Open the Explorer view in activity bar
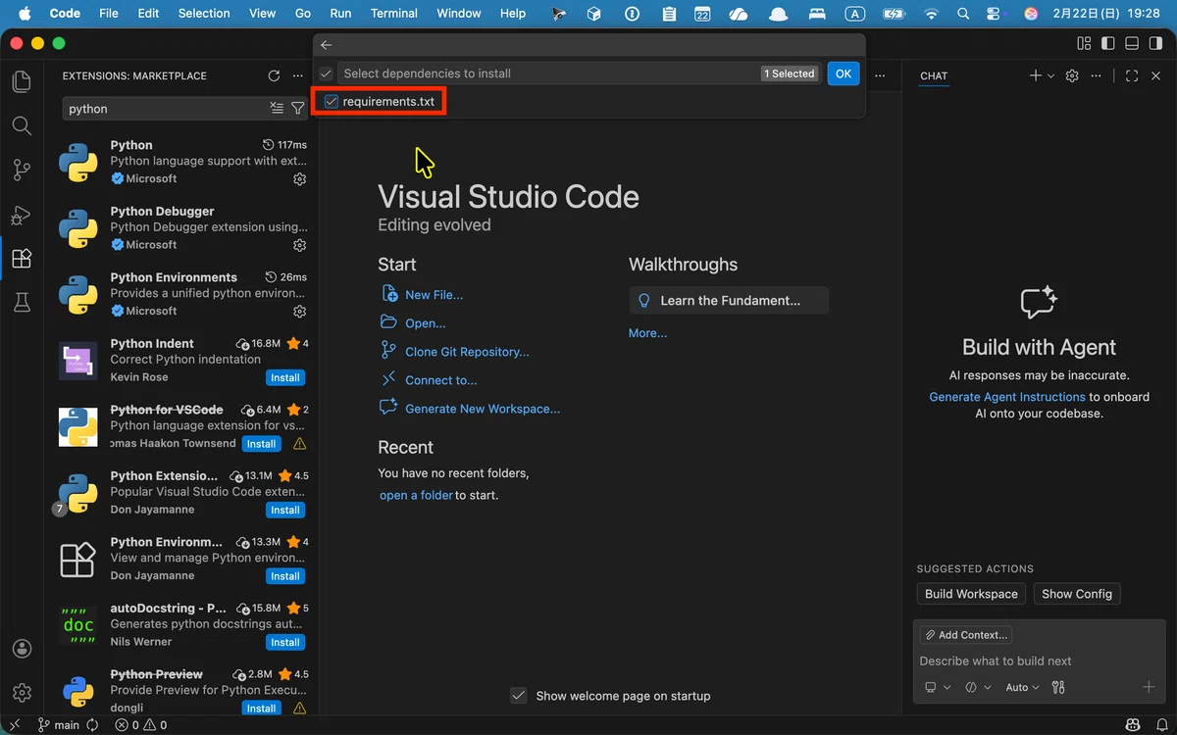Screen dimensions: 1177x735 click(22, 81)
